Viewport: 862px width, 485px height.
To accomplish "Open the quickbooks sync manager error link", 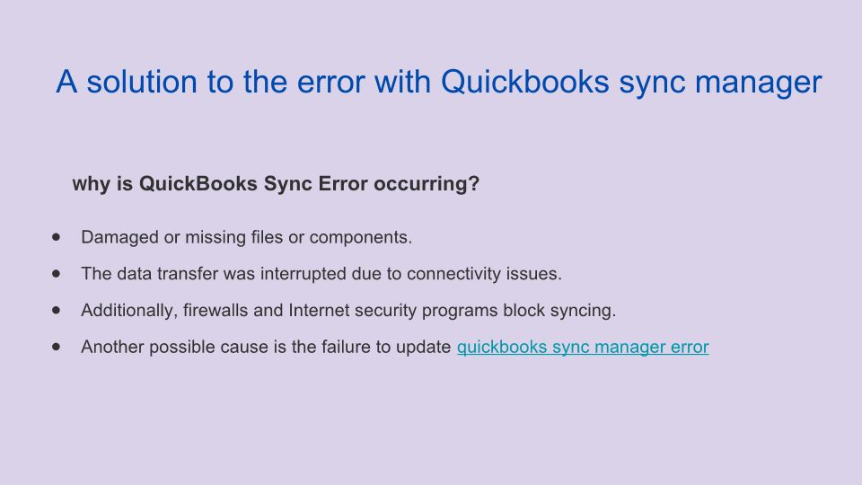I will [583, 347].
